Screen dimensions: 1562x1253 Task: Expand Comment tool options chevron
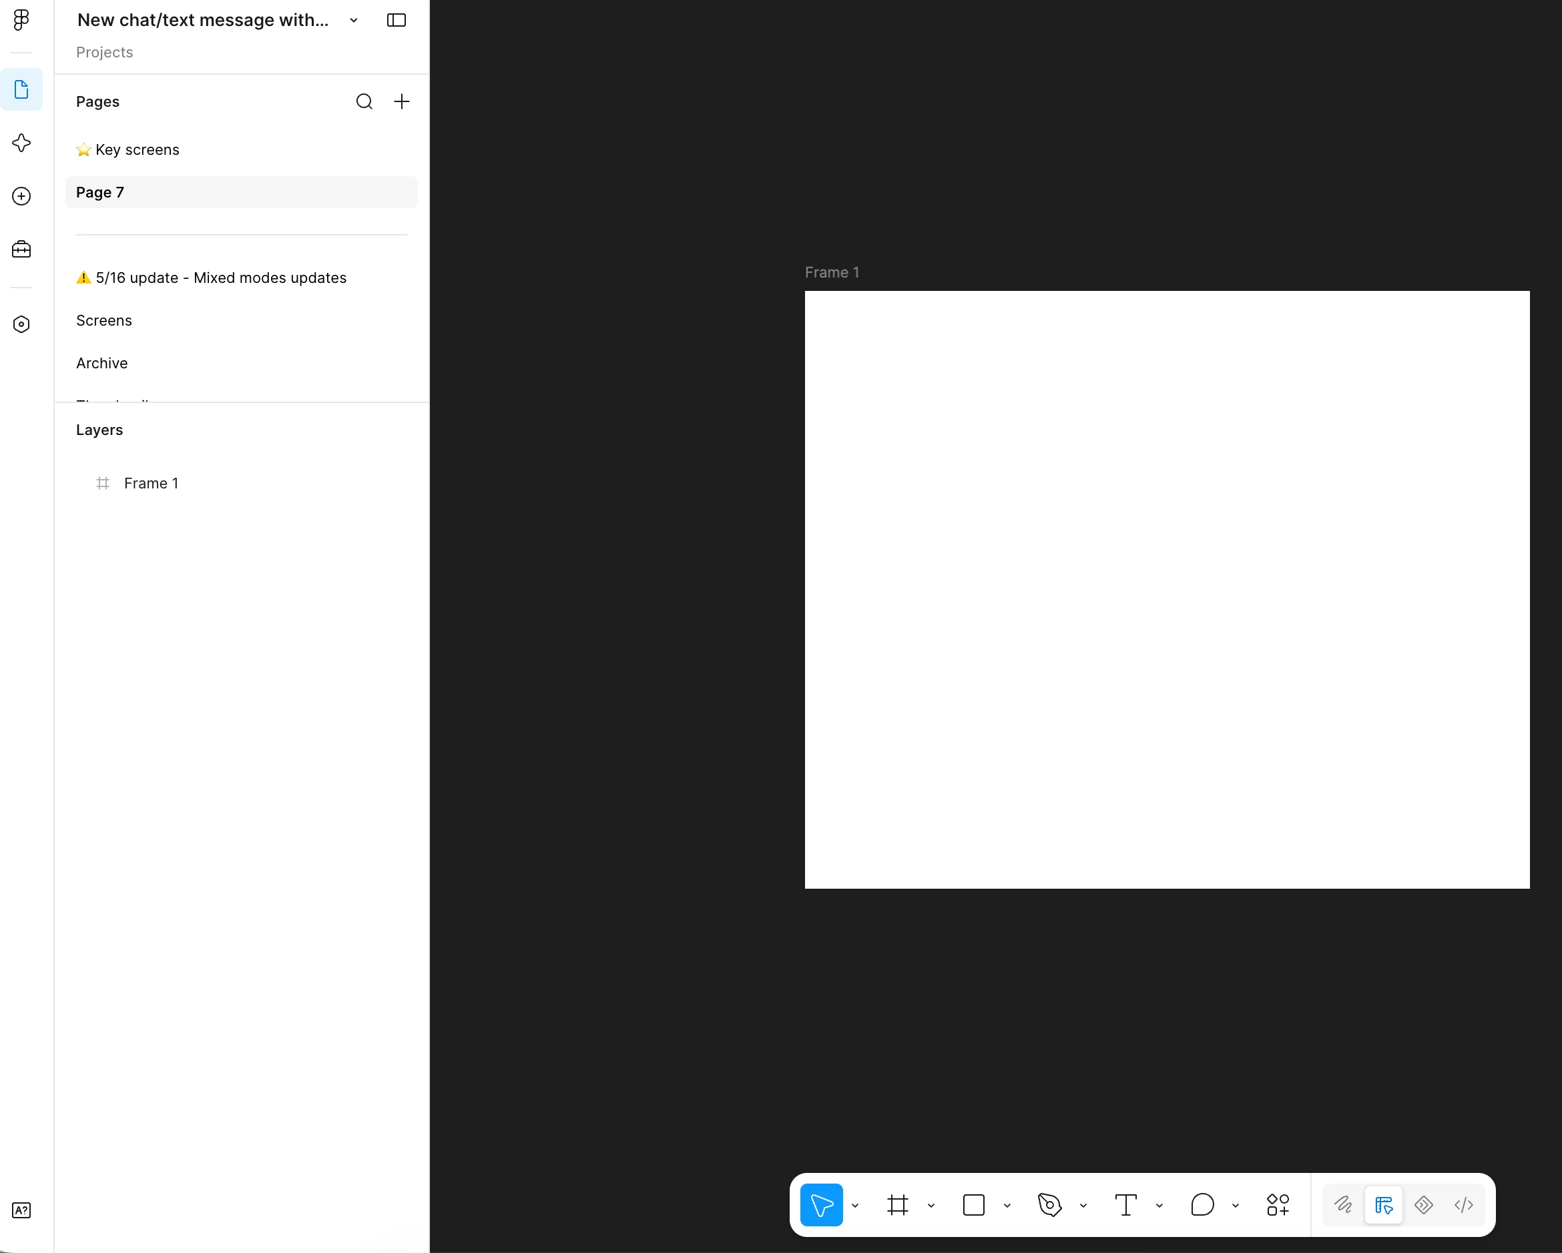pos(1236,1206)
